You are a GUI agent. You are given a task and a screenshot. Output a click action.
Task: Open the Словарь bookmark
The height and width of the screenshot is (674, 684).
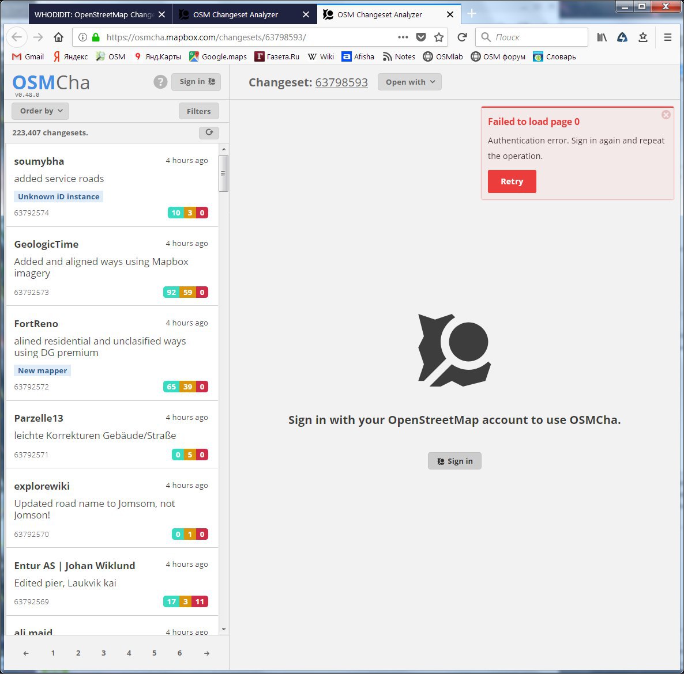pyautogui.click(x=554, y=56)
